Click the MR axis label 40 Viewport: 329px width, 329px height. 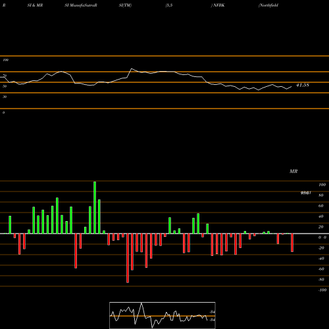[x=321, y=216]
